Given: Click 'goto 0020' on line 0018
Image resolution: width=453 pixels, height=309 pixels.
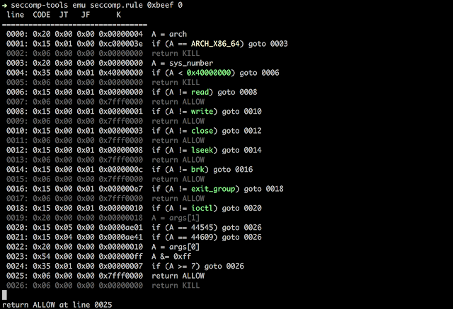Looking at the screenshot, I should point(241,208).
